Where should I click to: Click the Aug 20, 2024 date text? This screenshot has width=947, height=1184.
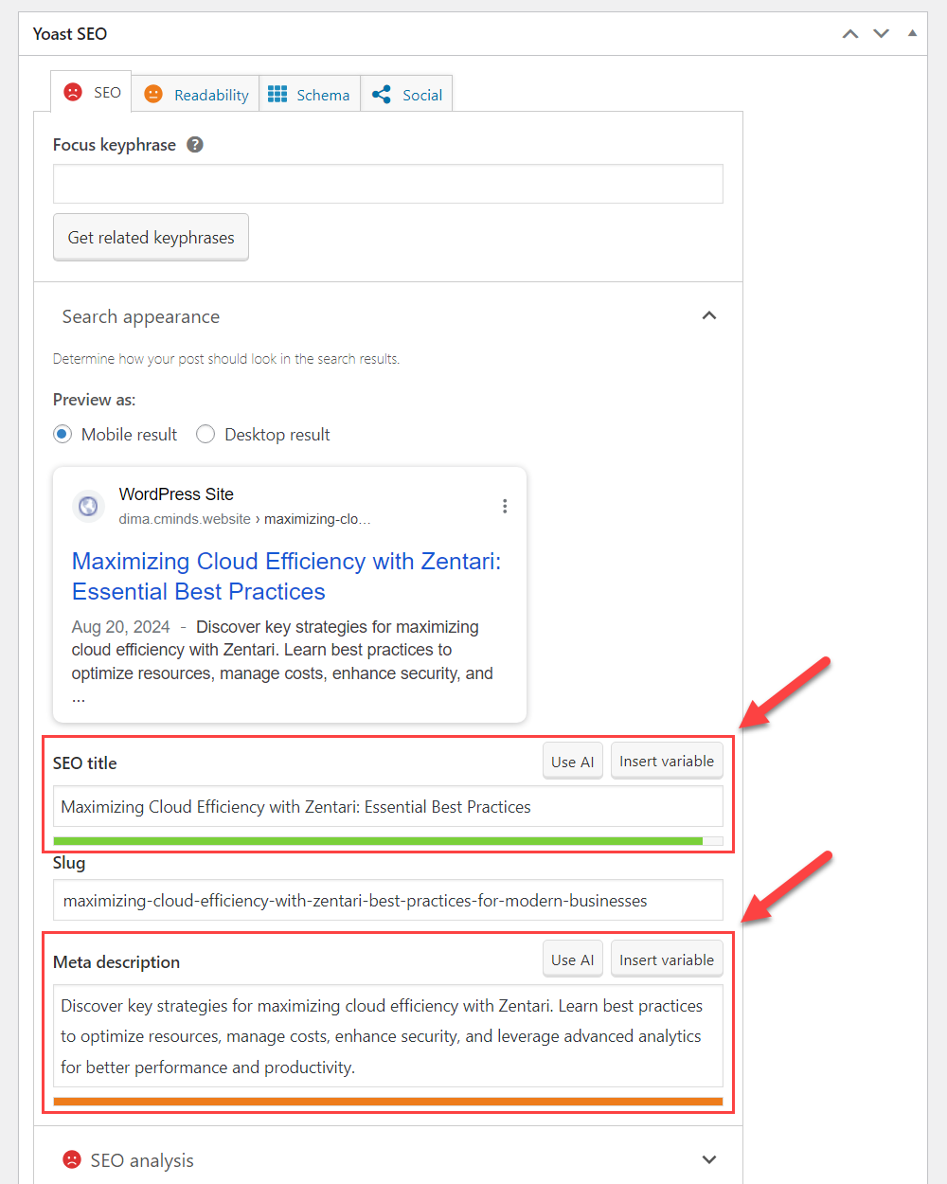pos(120,627)
